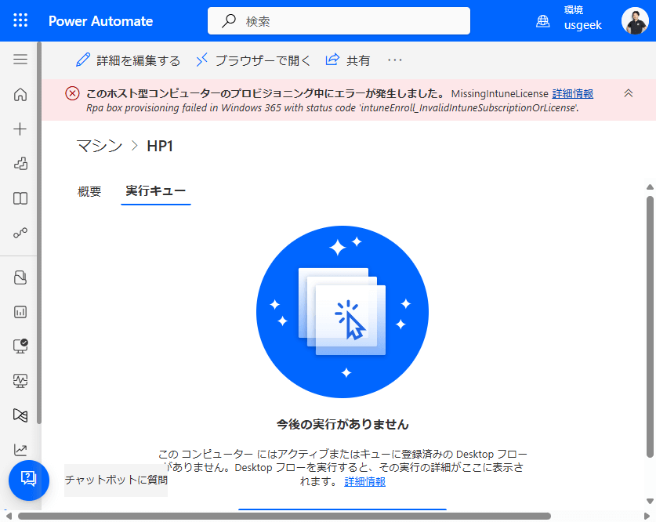Open the user profile avatar
The height and width of the screenshot is (522, 656).
[635, 21]
